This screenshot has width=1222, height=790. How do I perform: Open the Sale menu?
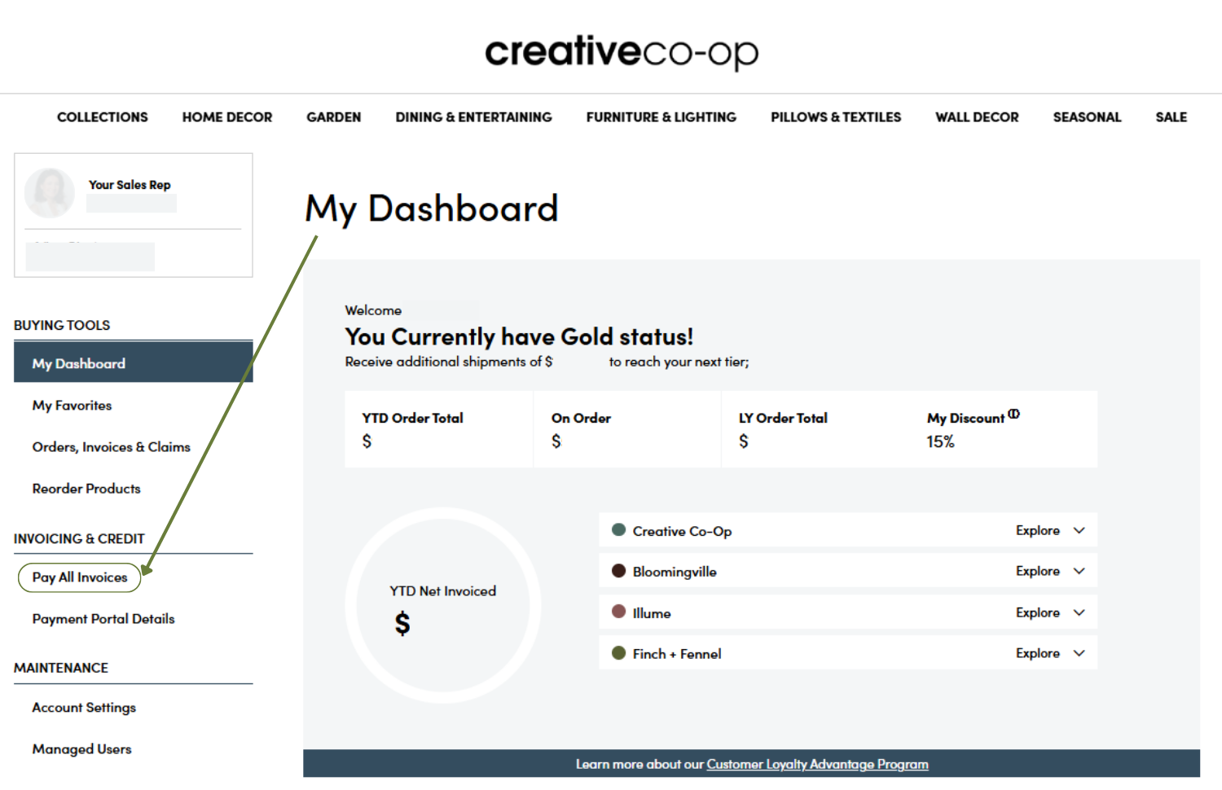1171,117
